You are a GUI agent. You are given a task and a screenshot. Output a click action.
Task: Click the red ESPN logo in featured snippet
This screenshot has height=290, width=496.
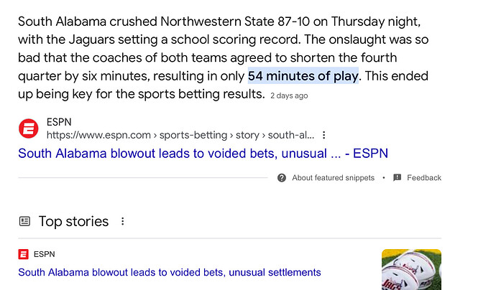pyautogui.click(x=29, y=128)
